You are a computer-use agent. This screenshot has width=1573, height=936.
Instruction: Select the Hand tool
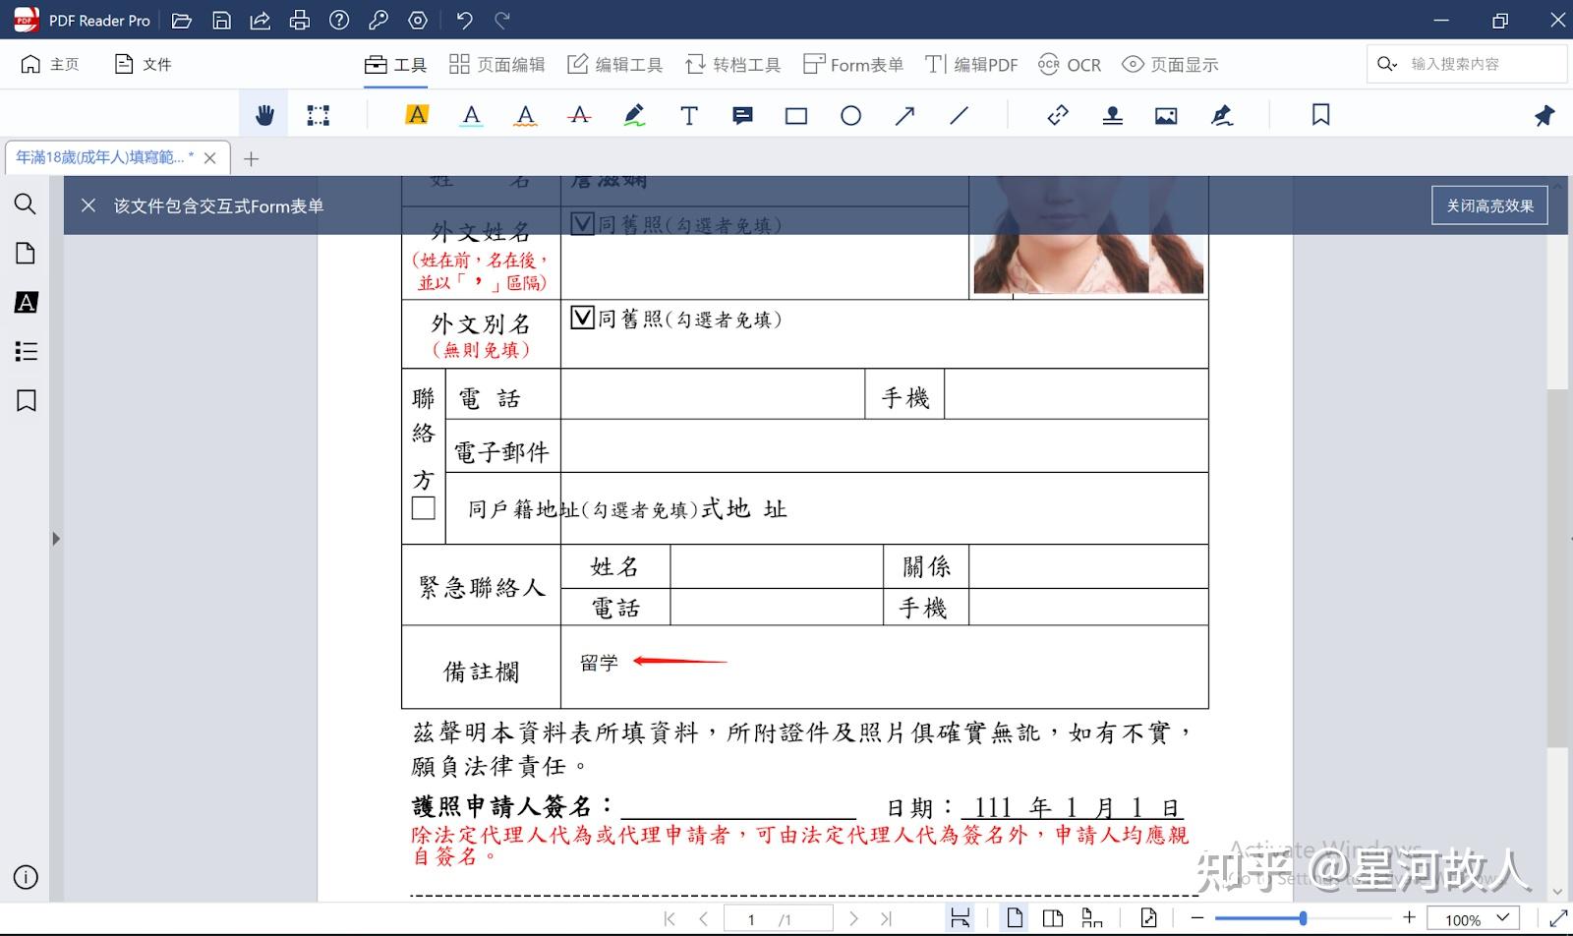262,114
